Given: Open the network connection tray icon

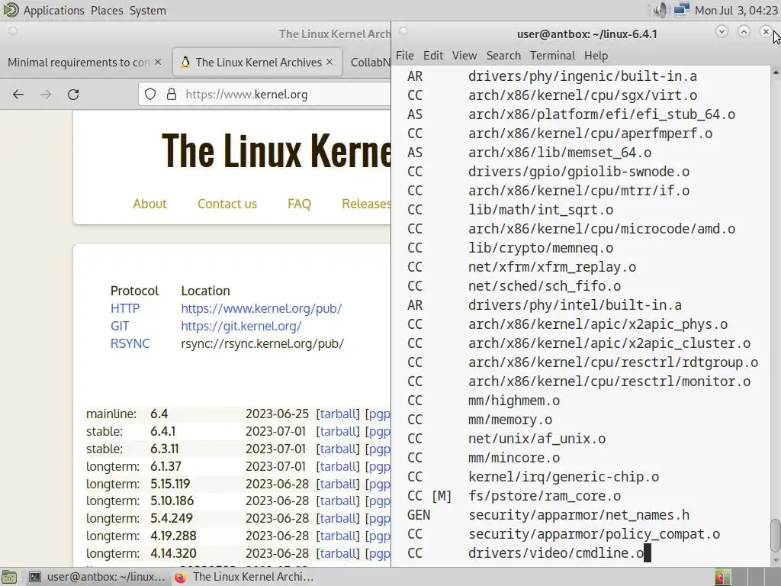Looking at the screenshot, I should pos(681,10).
